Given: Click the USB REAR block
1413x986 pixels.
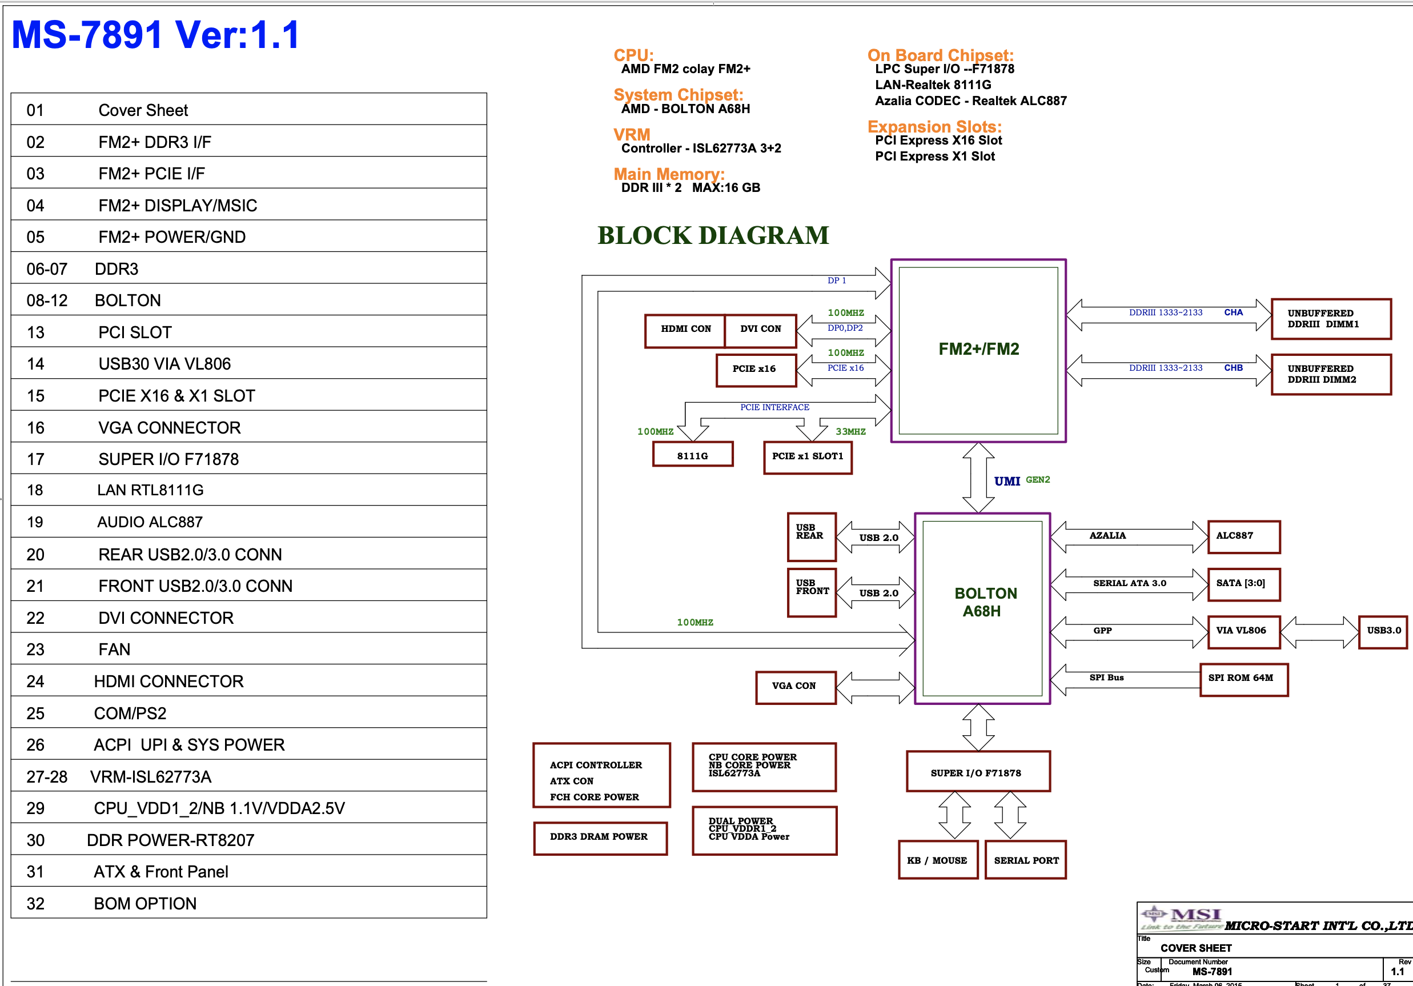Looking at the screenshot, I should [x=812, y=536].
